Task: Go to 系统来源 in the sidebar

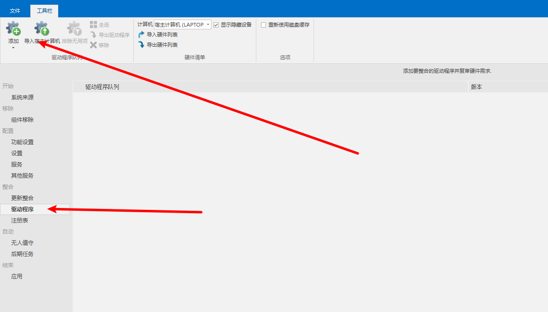Action: pyautogui.click(x=22, y=97)
